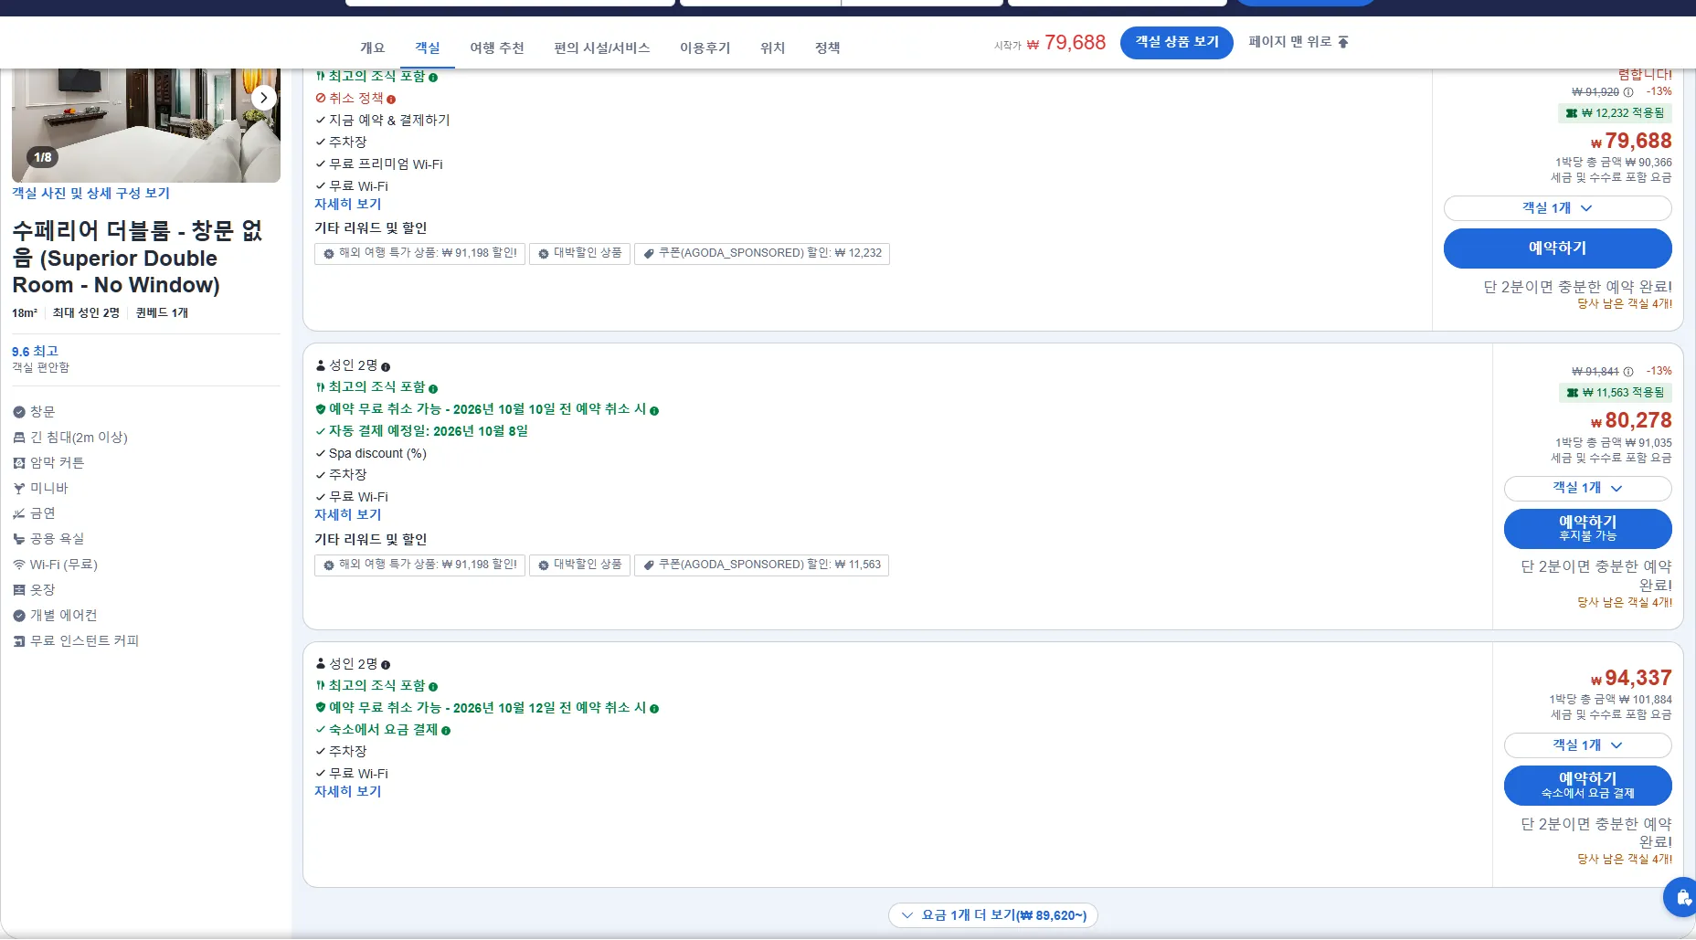Expand 요금 1개 더 보기 (₩89,620~)
Image resolution: width=1696 pixels, height=940 pixels.
993,915
